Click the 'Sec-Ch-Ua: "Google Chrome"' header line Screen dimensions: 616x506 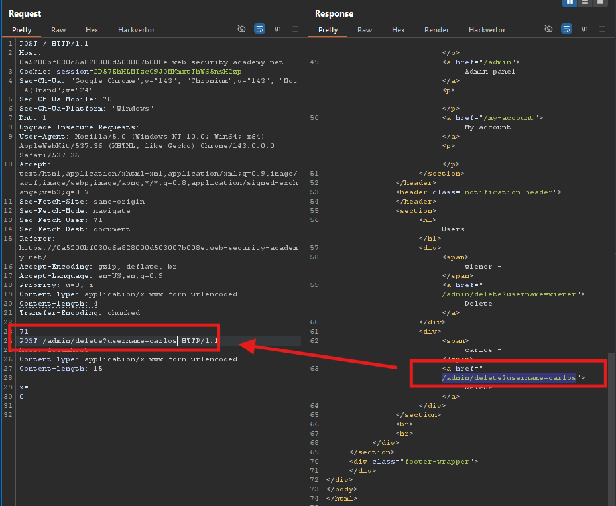tap(158, 81)
